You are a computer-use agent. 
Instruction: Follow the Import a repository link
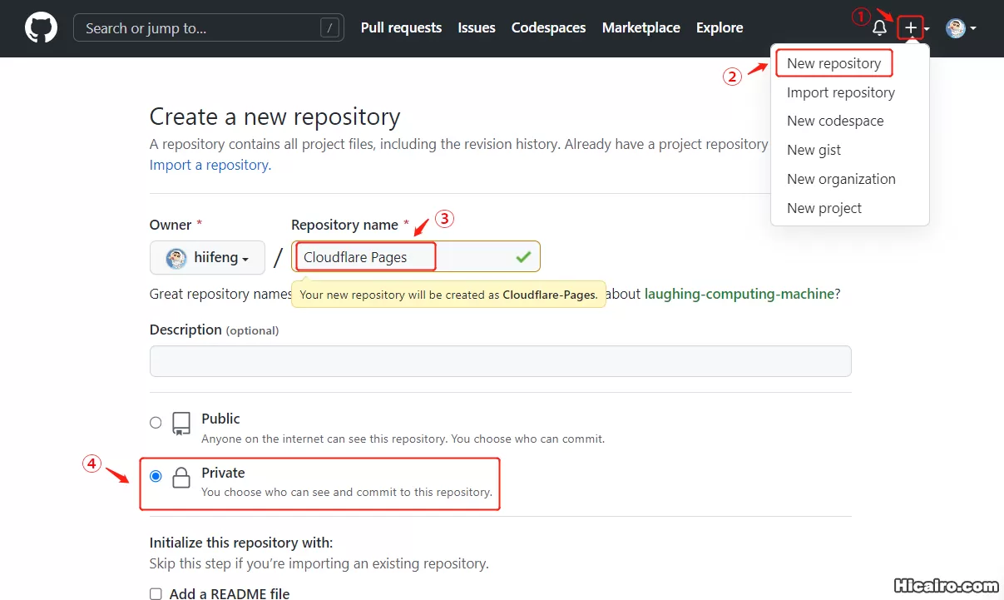209,165
